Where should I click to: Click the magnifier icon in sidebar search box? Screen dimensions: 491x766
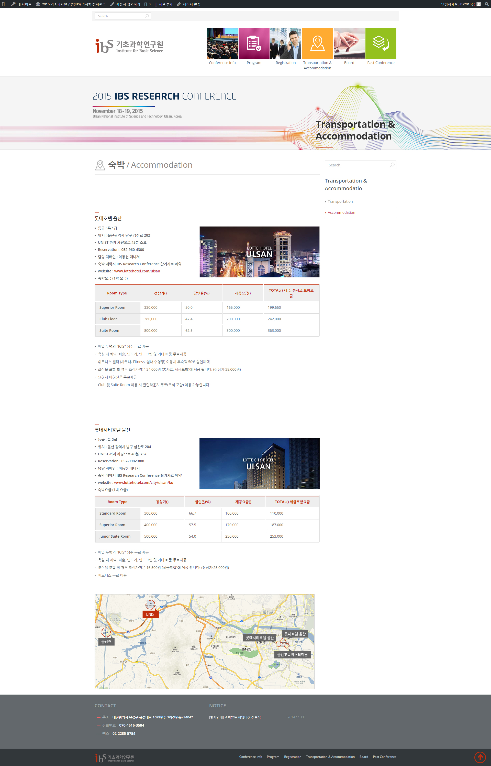(x=392, y=165)
